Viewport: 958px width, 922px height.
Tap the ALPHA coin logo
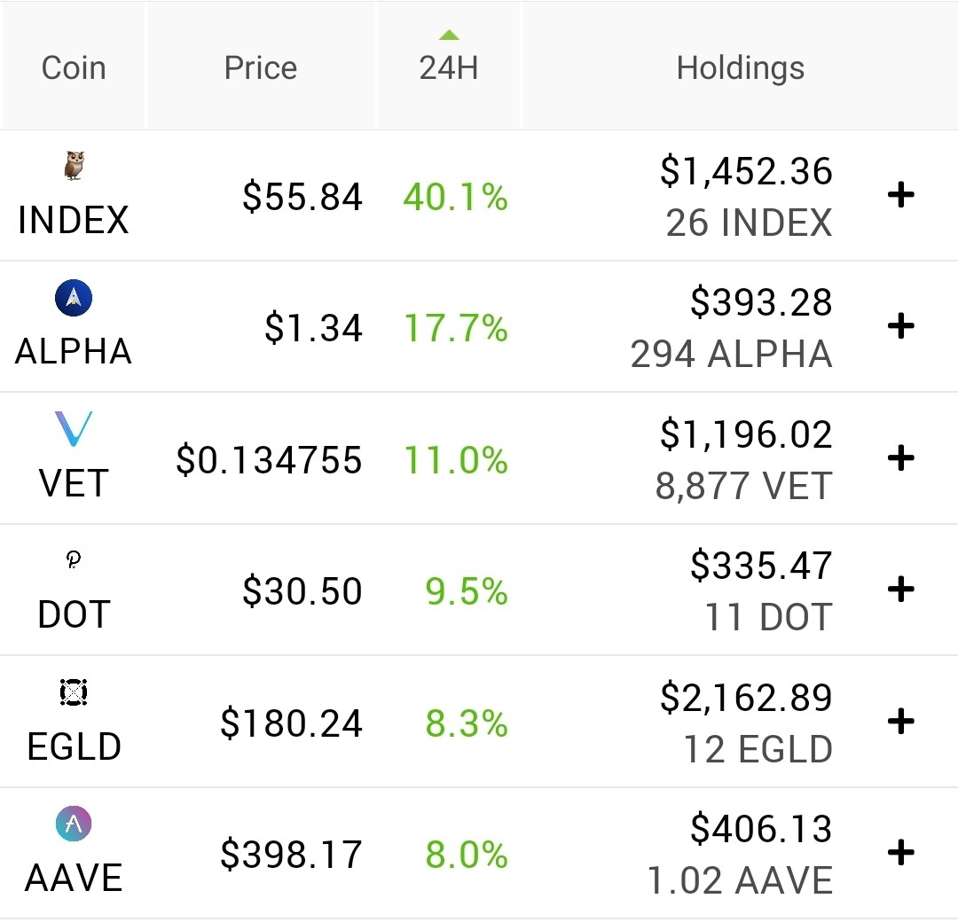click(x=74, y=298)
